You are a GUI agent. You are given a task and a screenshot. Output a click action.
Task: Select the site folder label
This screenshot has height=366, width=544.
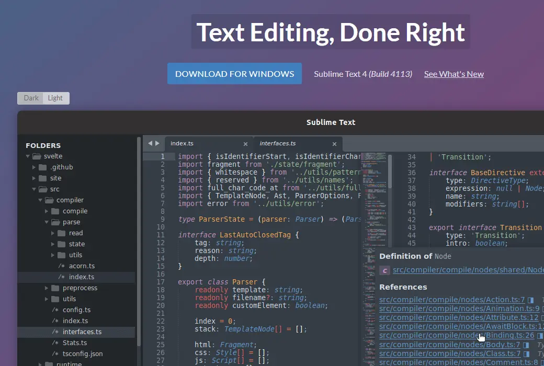click(x=55, y=178)
